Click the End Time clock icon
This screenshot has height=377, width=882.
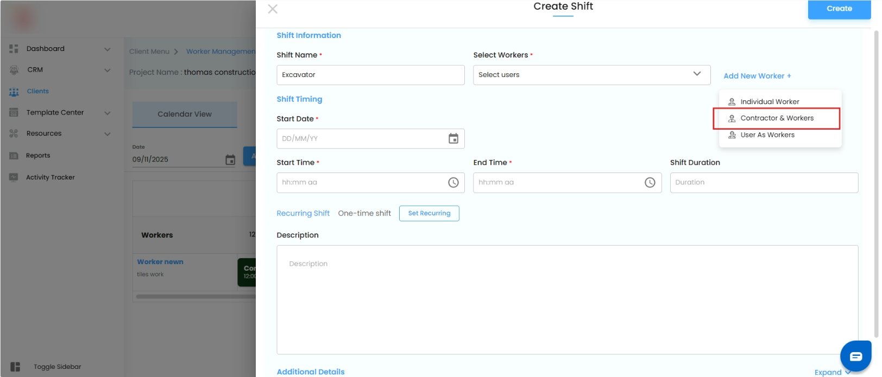click(650, 183)
